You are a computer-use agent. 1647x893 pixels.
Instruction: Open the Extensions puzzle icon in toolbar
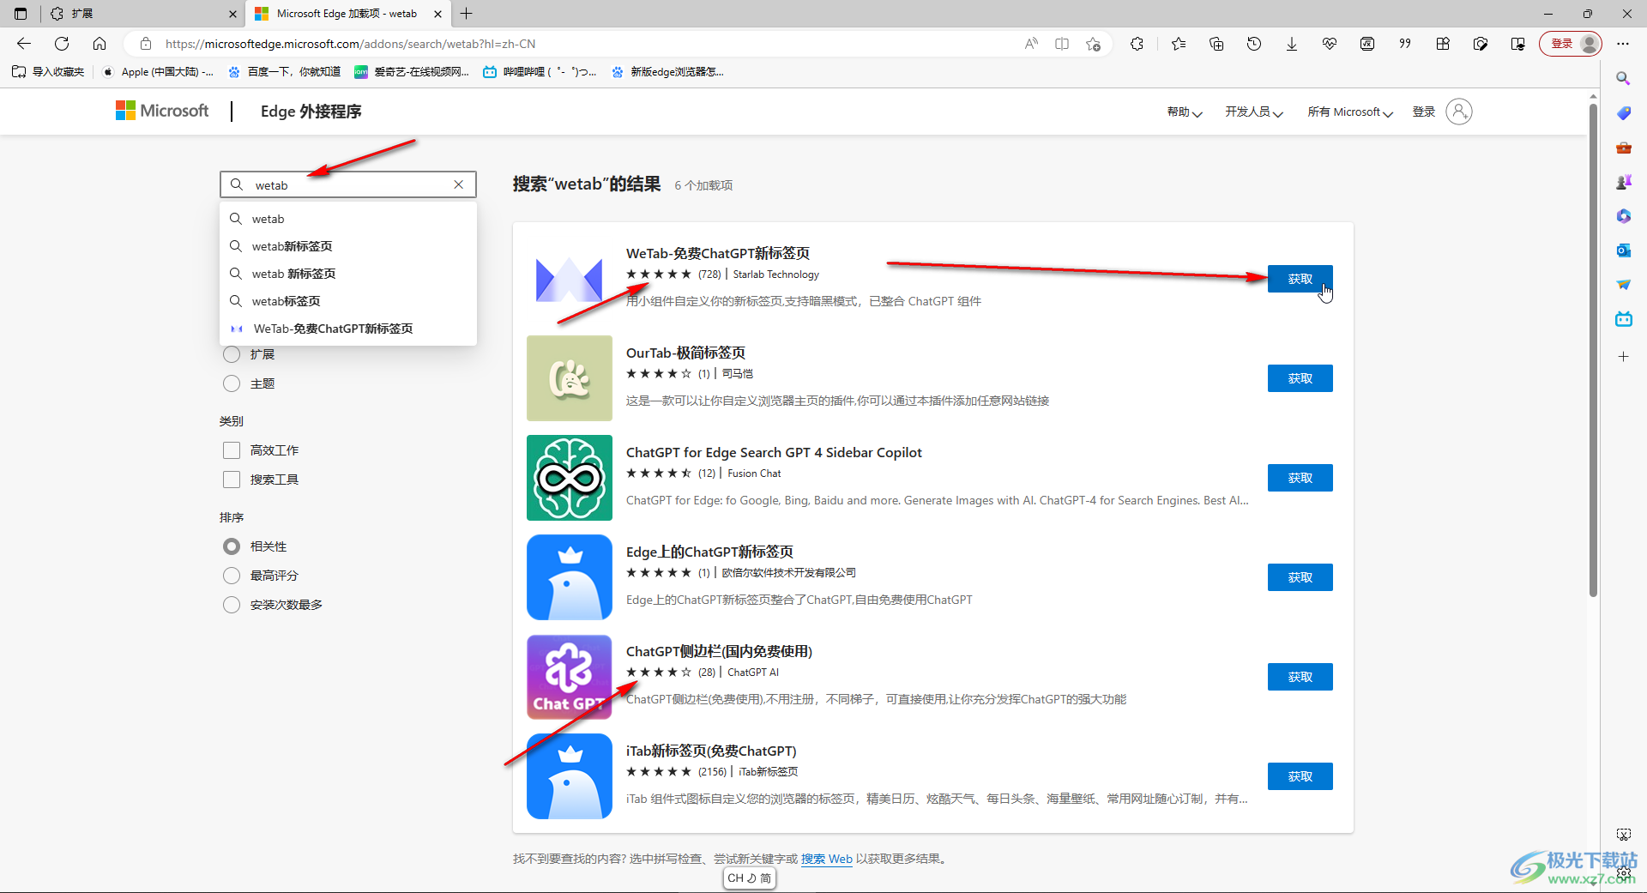pos(1137,44)
